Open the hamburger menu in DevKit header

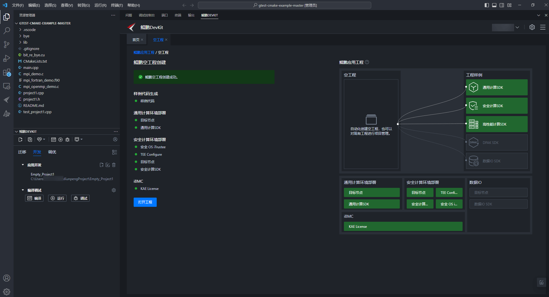tap(543, 27)
